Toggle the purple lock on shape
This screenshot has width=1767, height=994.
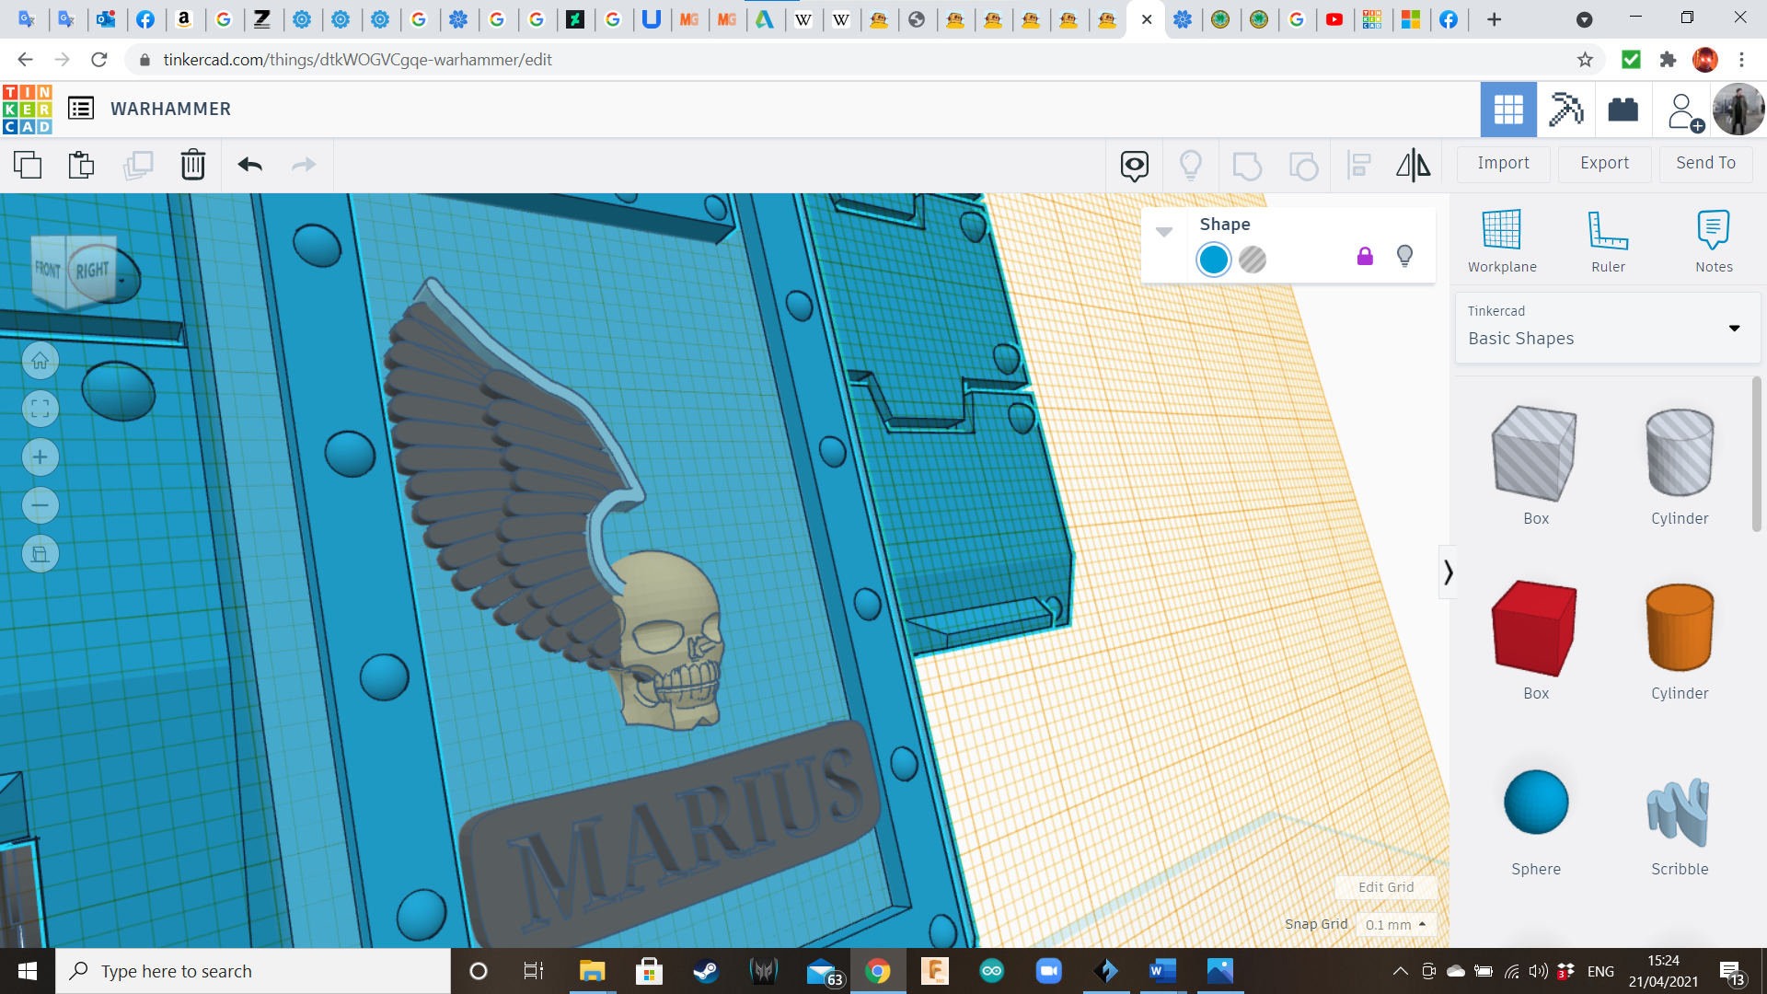pos(1365,257)
